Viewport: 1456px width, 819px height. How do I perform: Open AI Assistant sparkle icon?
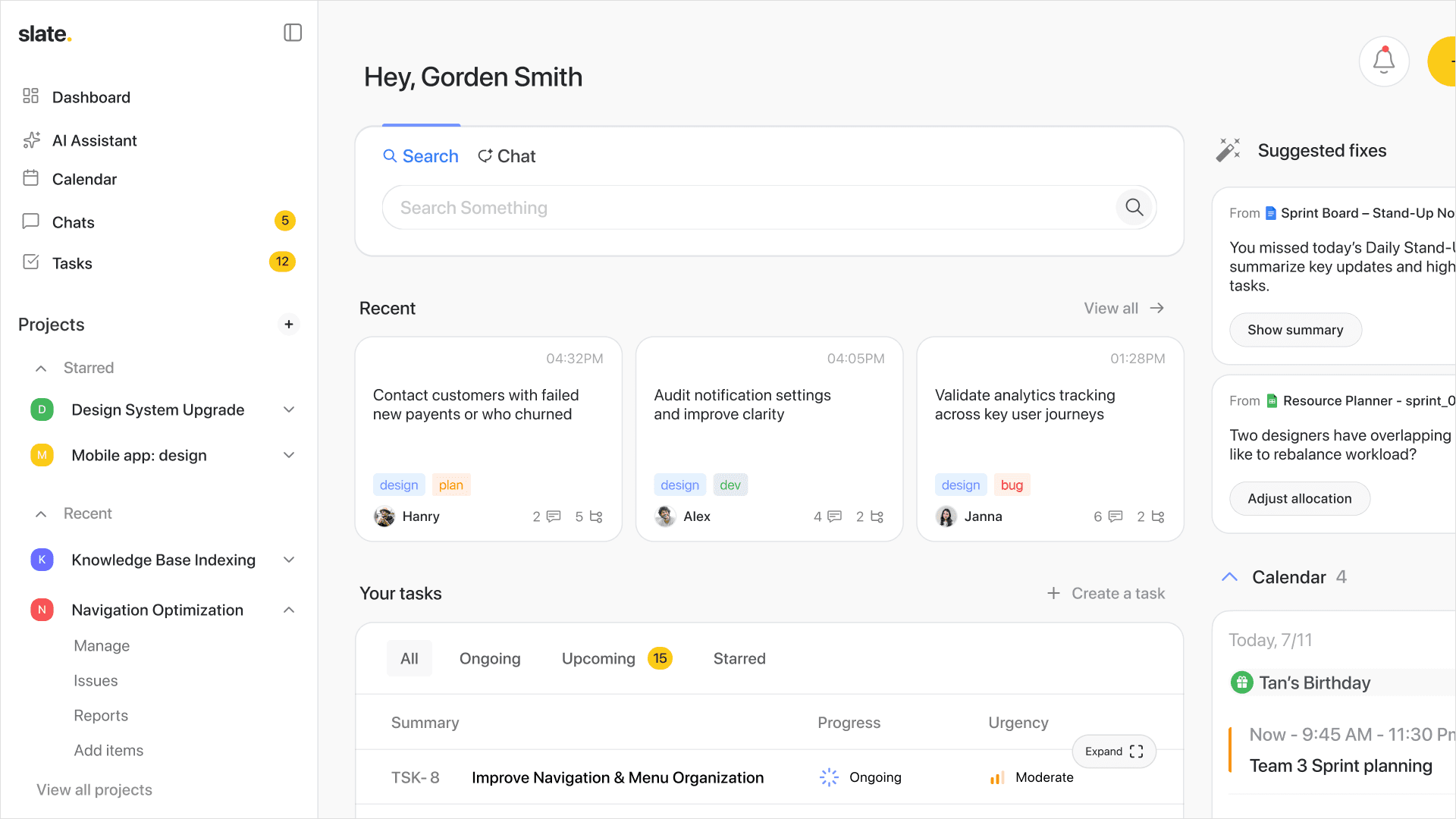pos(31,140)
